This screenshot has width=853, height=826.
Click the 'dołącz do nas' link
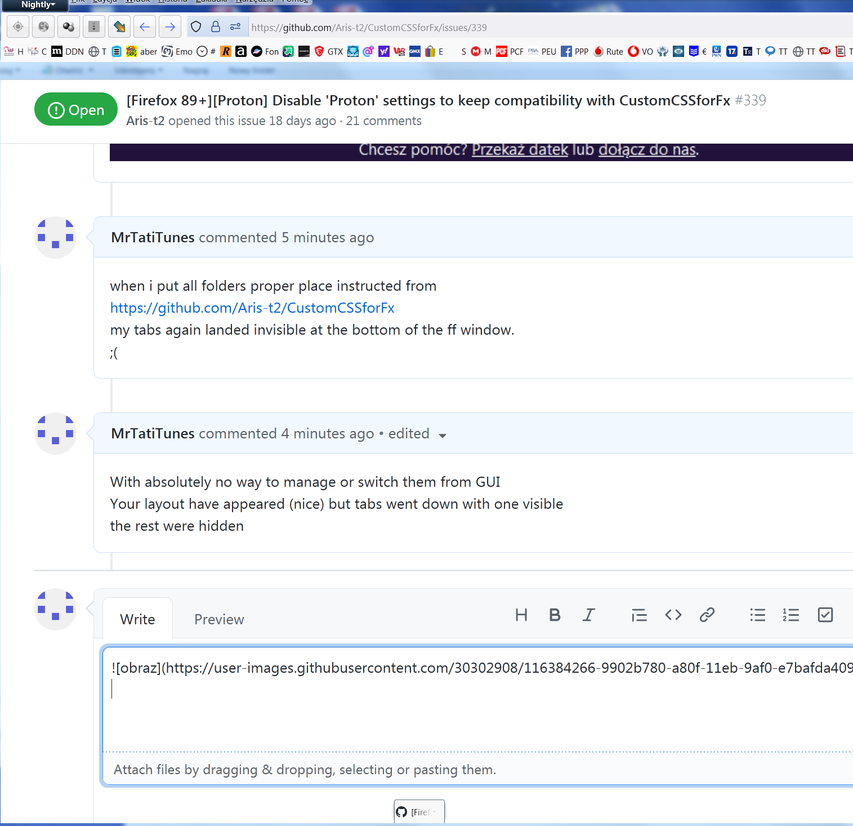tap(646, 150)
